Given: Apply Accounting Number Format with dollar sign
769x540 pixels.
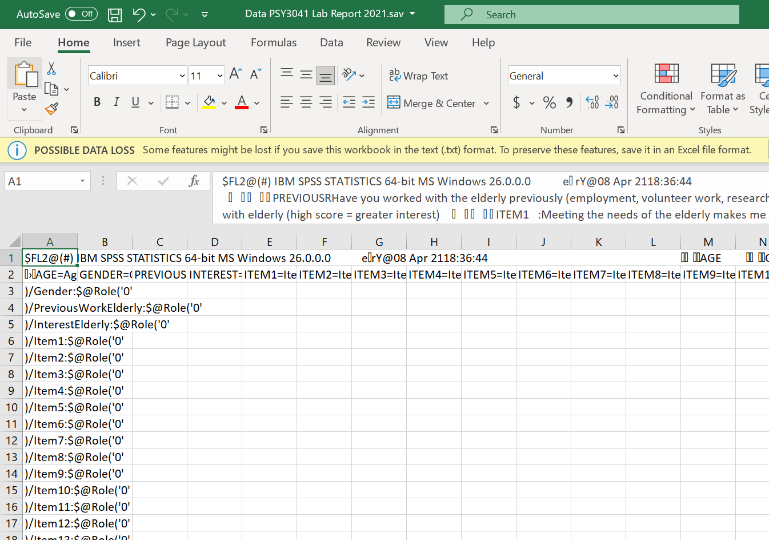Looking at the screenshot, I should click(x=518, y=103).
